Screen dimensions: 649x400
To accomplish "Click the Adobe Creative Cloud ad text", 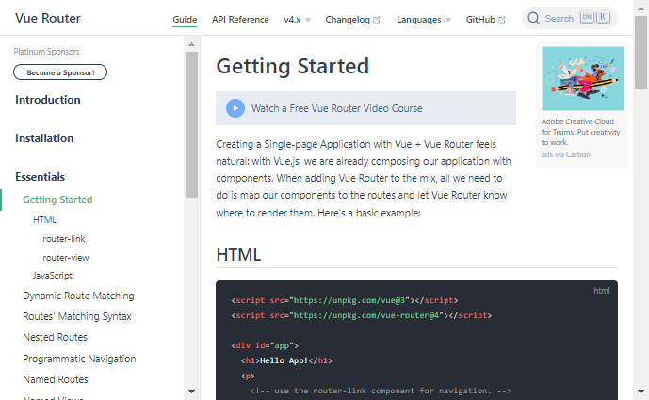I will tap(580, 132).
